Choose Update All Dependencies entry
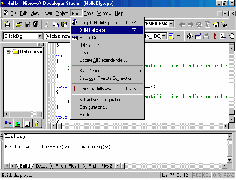Screen dimensions: 236x180 [107, 60]
